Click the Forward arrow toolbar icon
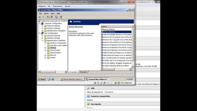Viewport: 197px width, 111px height. pyautogui.click(x=43, y=17)
